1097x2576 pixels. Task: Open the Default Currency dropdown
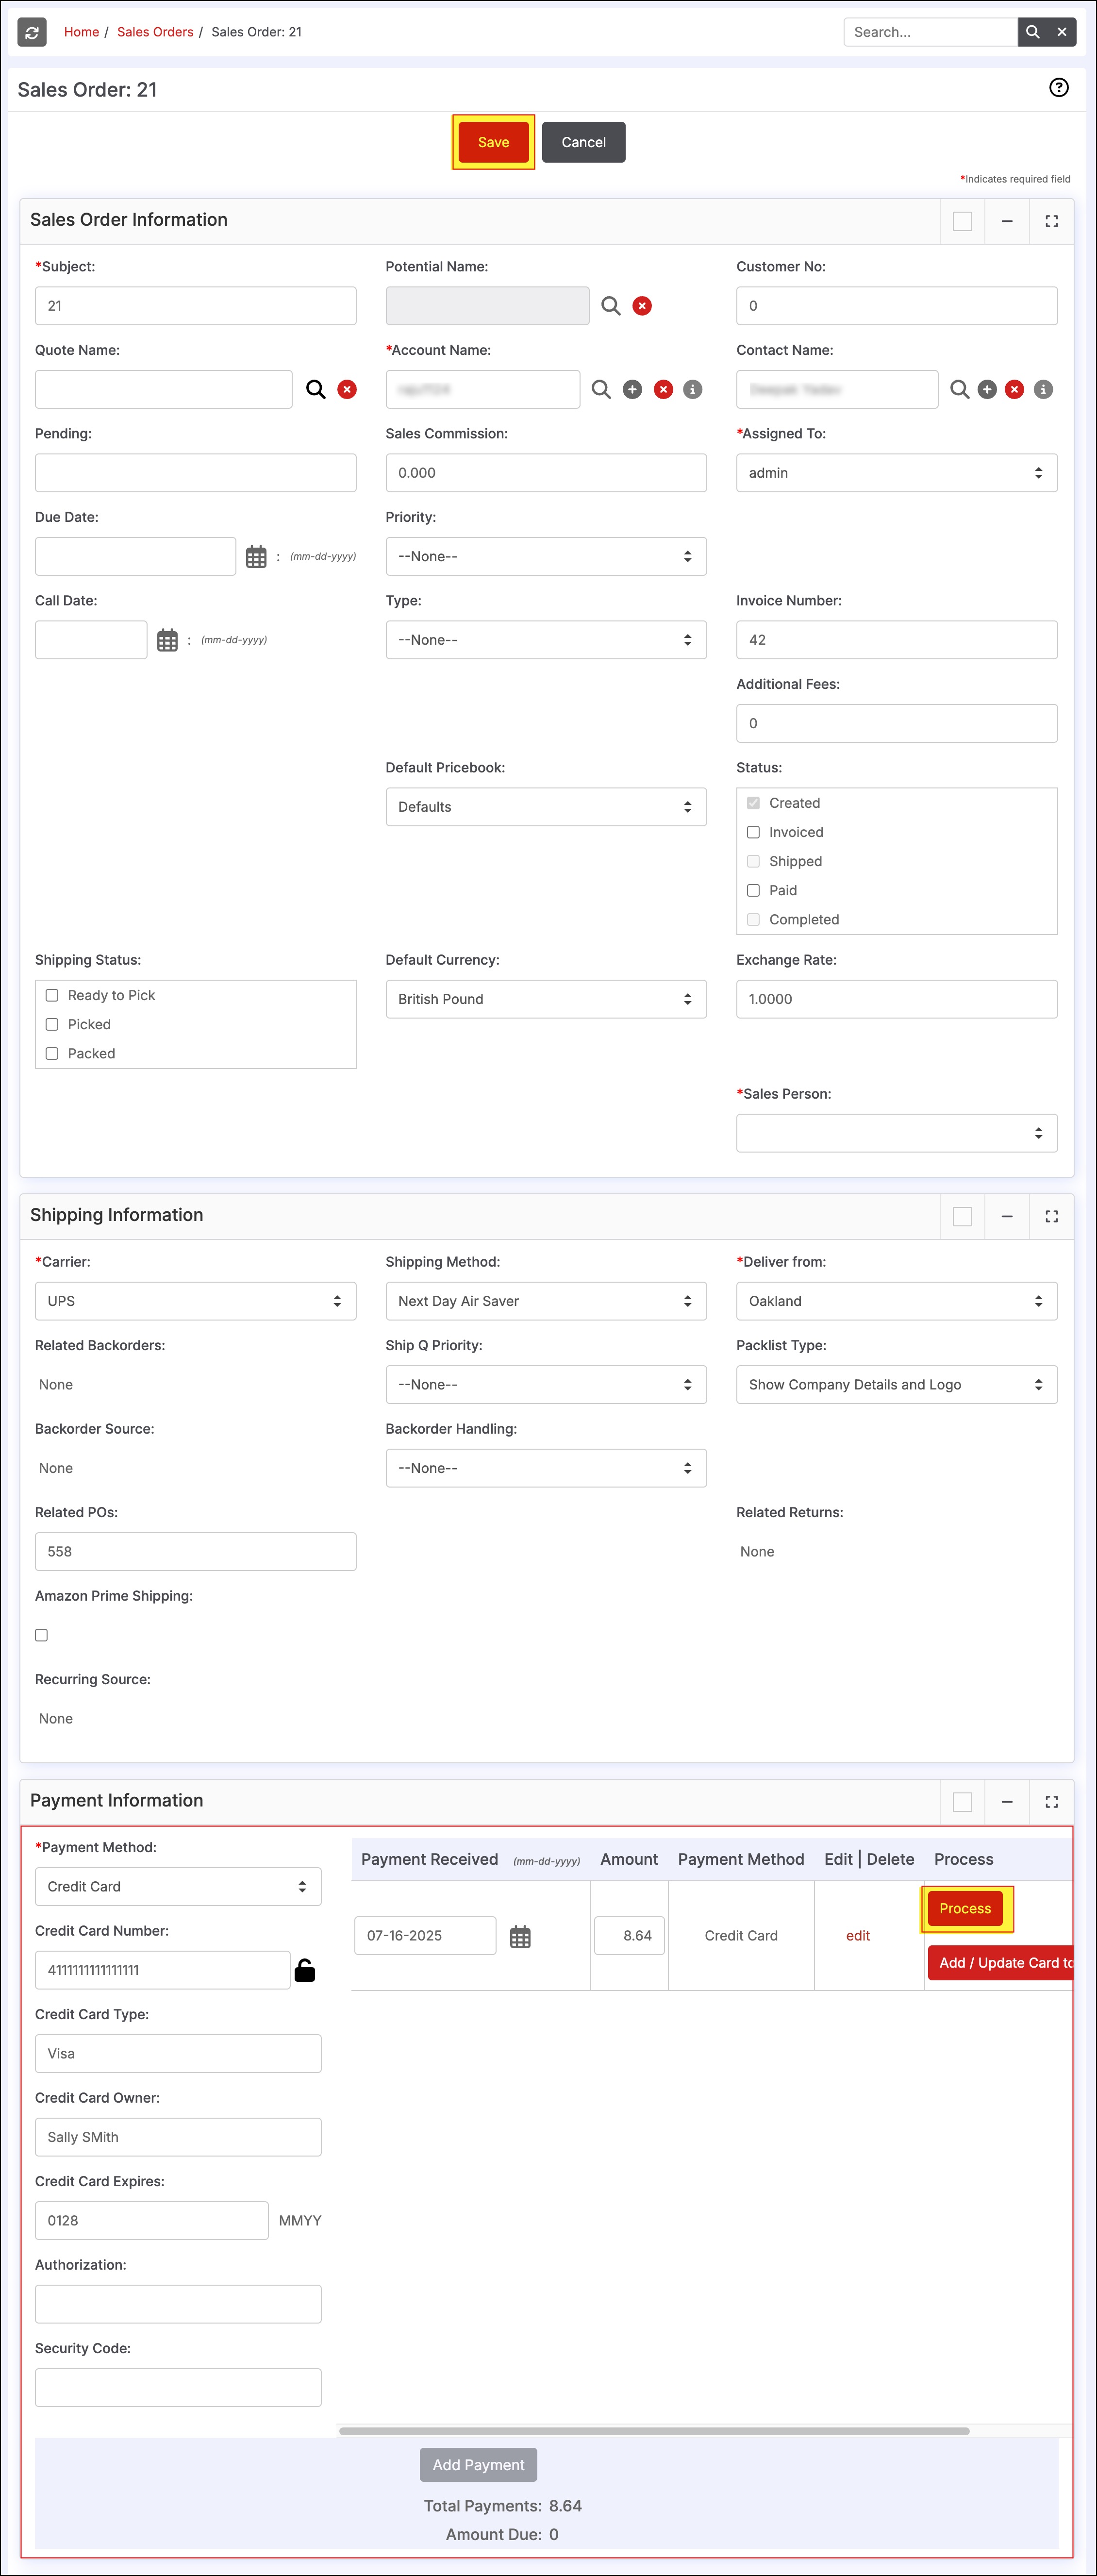546,999
